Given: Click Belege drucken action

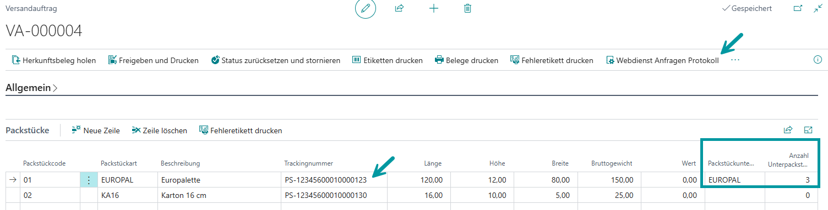Looking at the screenshot, I should pyautogui.click(x=466, y=60).
